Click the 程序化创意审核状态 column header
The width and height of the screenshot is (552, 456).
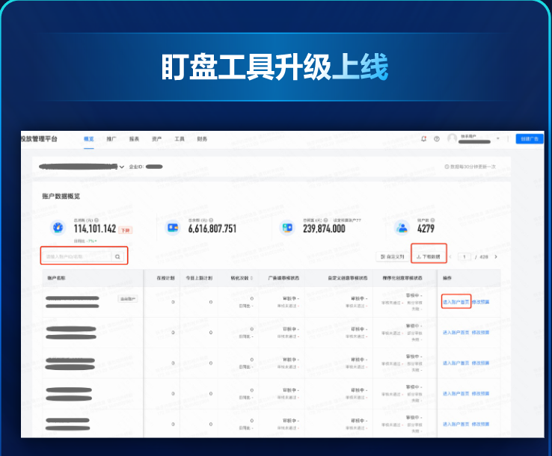402,278
